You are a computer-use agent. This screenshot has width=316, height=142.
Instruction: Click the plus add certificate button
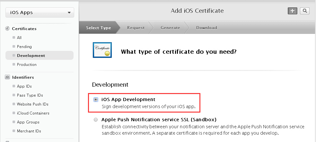pyautogui.click(x=293, y=11)
